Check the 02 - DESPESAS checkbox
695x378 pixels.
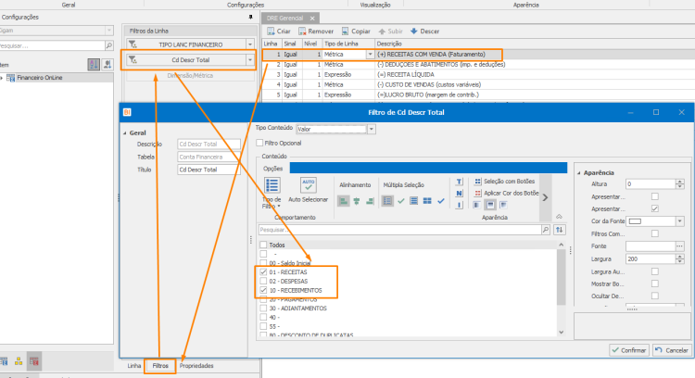coord(263,281)
